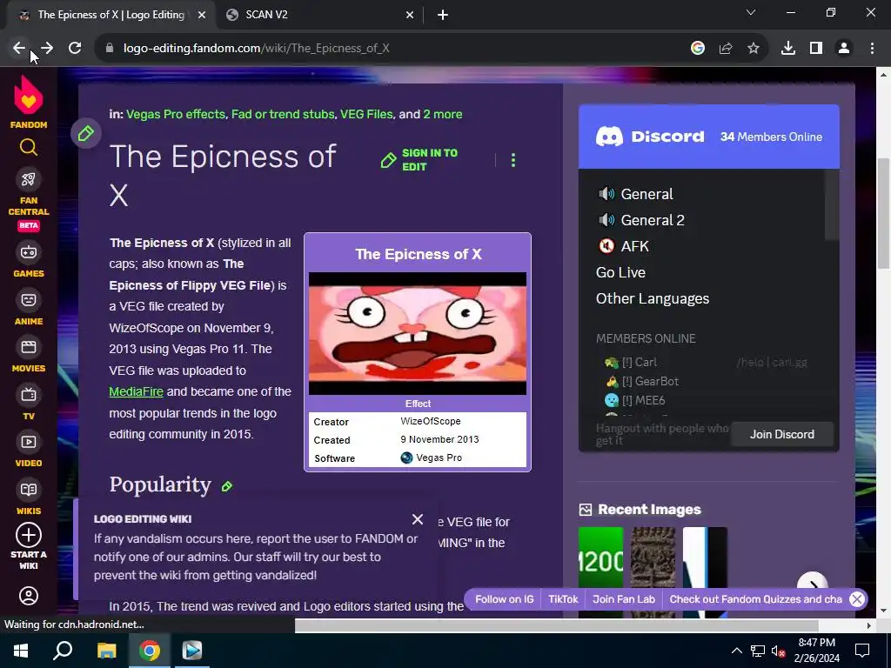Open the Fad or trend stubs category

(x=283, y=114)
